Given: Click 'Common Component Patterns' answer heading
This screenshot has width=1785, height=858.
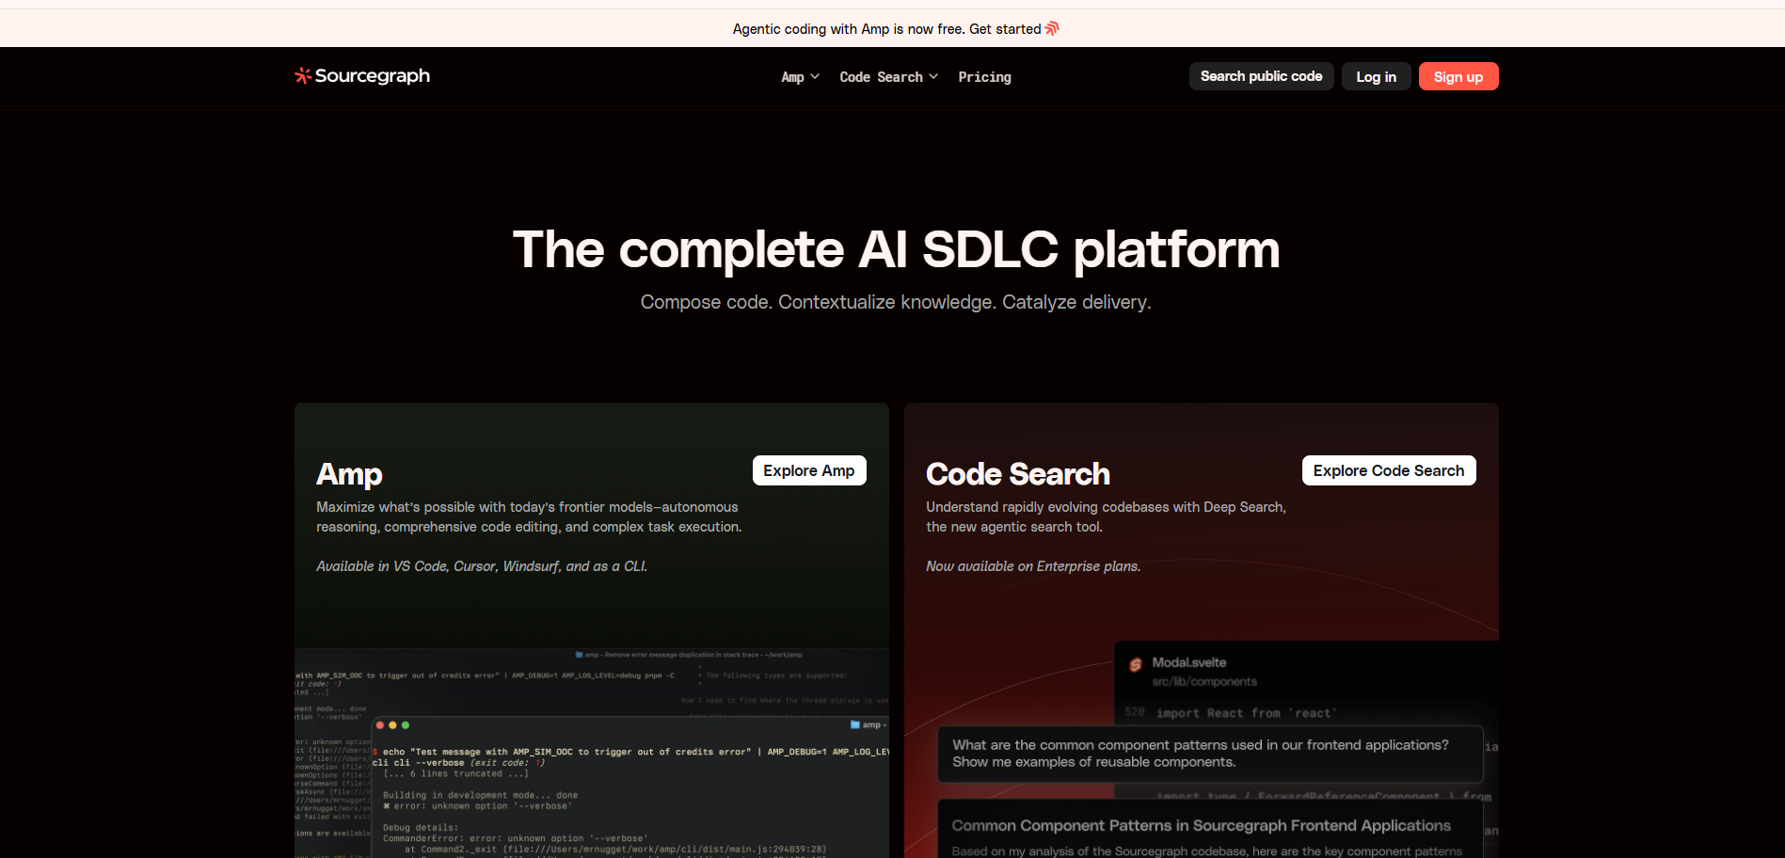Looking at the screenshot, I should 1201,825.
